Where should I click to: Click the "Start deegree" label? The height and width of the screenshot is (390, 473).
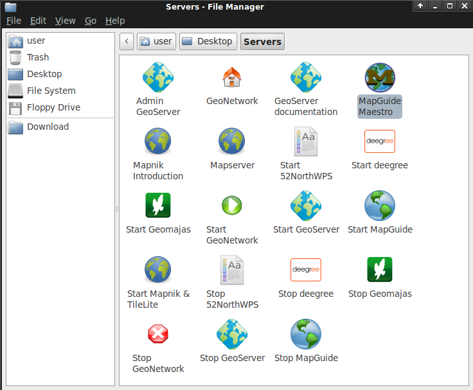pos(380,165)
